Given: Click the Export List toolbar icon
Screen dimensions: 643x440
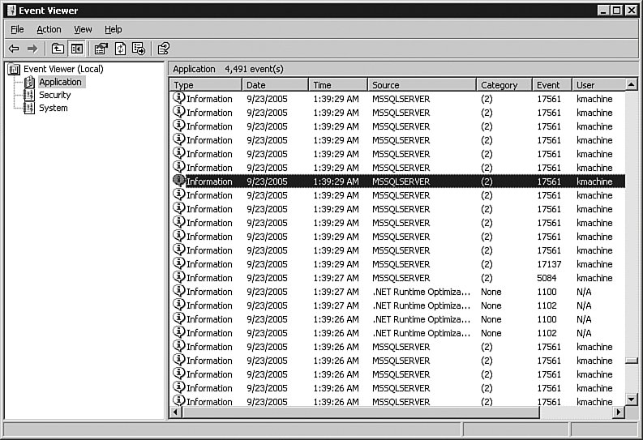Looking at the screenshot, I should pyautogui.click(x=139, y=49).
